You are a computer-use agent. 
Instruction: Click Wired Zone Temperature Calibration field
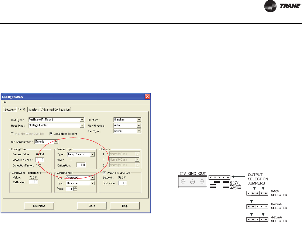pyautogui.click(x=33, y=182)
